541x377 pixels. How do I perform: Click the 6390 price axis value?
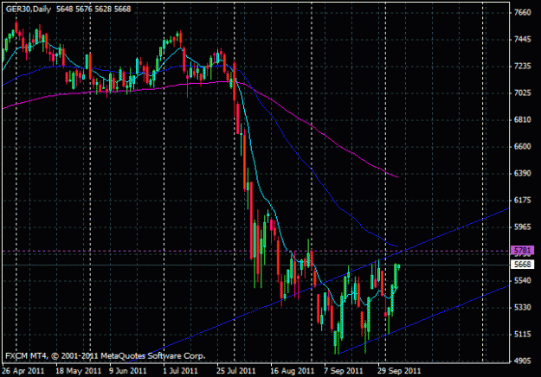pyautogui.click(x=522, y=173)
